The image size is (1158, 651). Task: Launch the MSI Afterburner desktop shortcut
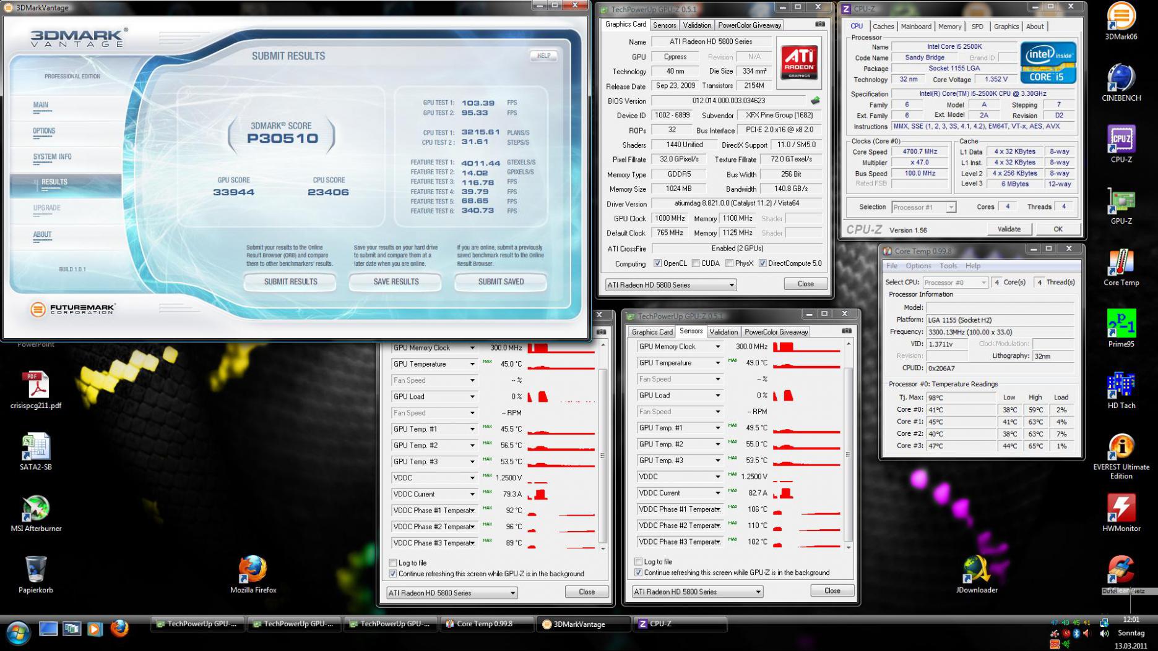(x=36, y=513)
